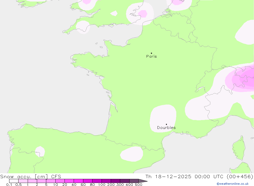Click the weatheronline.co.uk copyright link
The height and width of the screenshot is (186, 254).
[232, 184]
